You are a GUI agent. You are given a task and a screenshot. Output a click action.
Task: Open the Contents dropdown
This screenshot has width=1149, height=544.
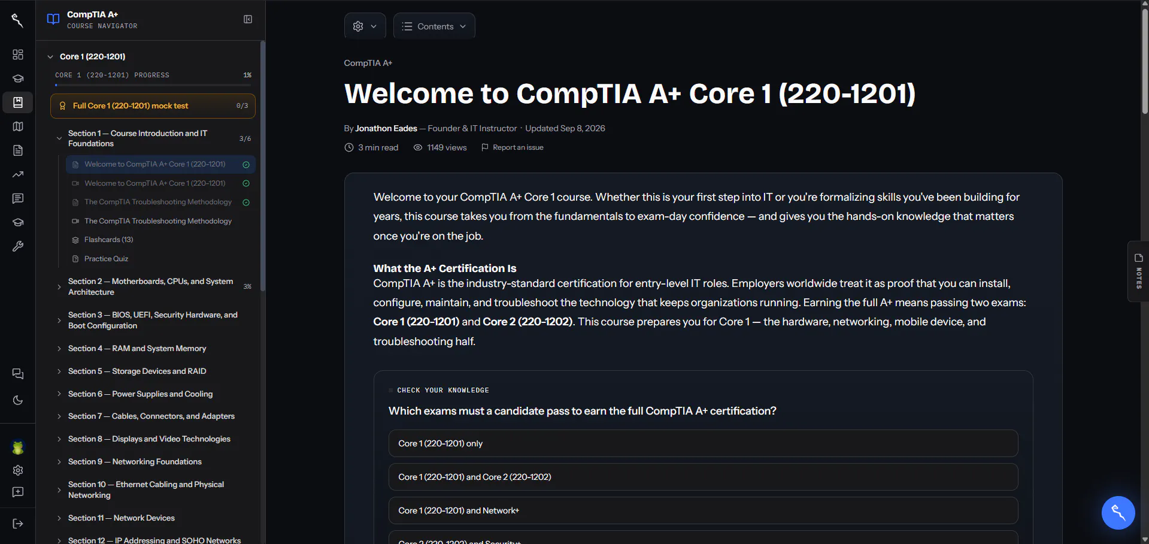point(434,26)
